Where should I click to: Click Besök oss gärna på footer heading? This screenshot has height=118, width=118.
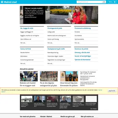(x=68, y=117)
